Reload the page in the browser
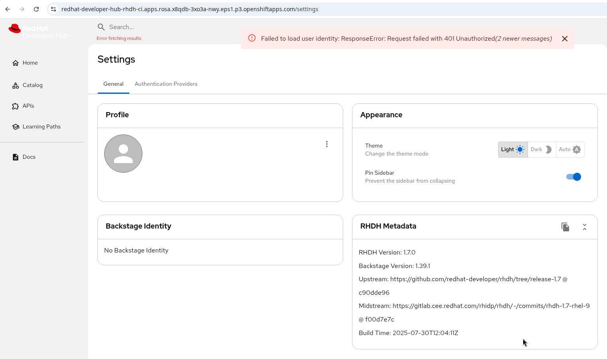607x359 pixels. (x=36, y=9)
